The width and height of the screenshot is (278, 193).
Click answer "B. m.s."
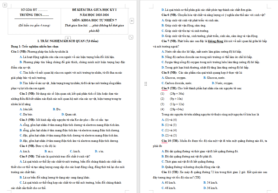click(49, 151)
